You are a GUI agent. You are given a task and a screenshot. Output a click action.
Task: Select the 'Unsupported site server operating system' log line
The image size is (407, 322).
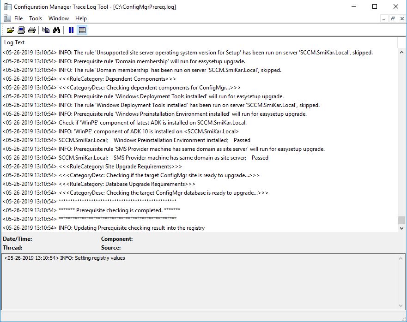point(199,53)
